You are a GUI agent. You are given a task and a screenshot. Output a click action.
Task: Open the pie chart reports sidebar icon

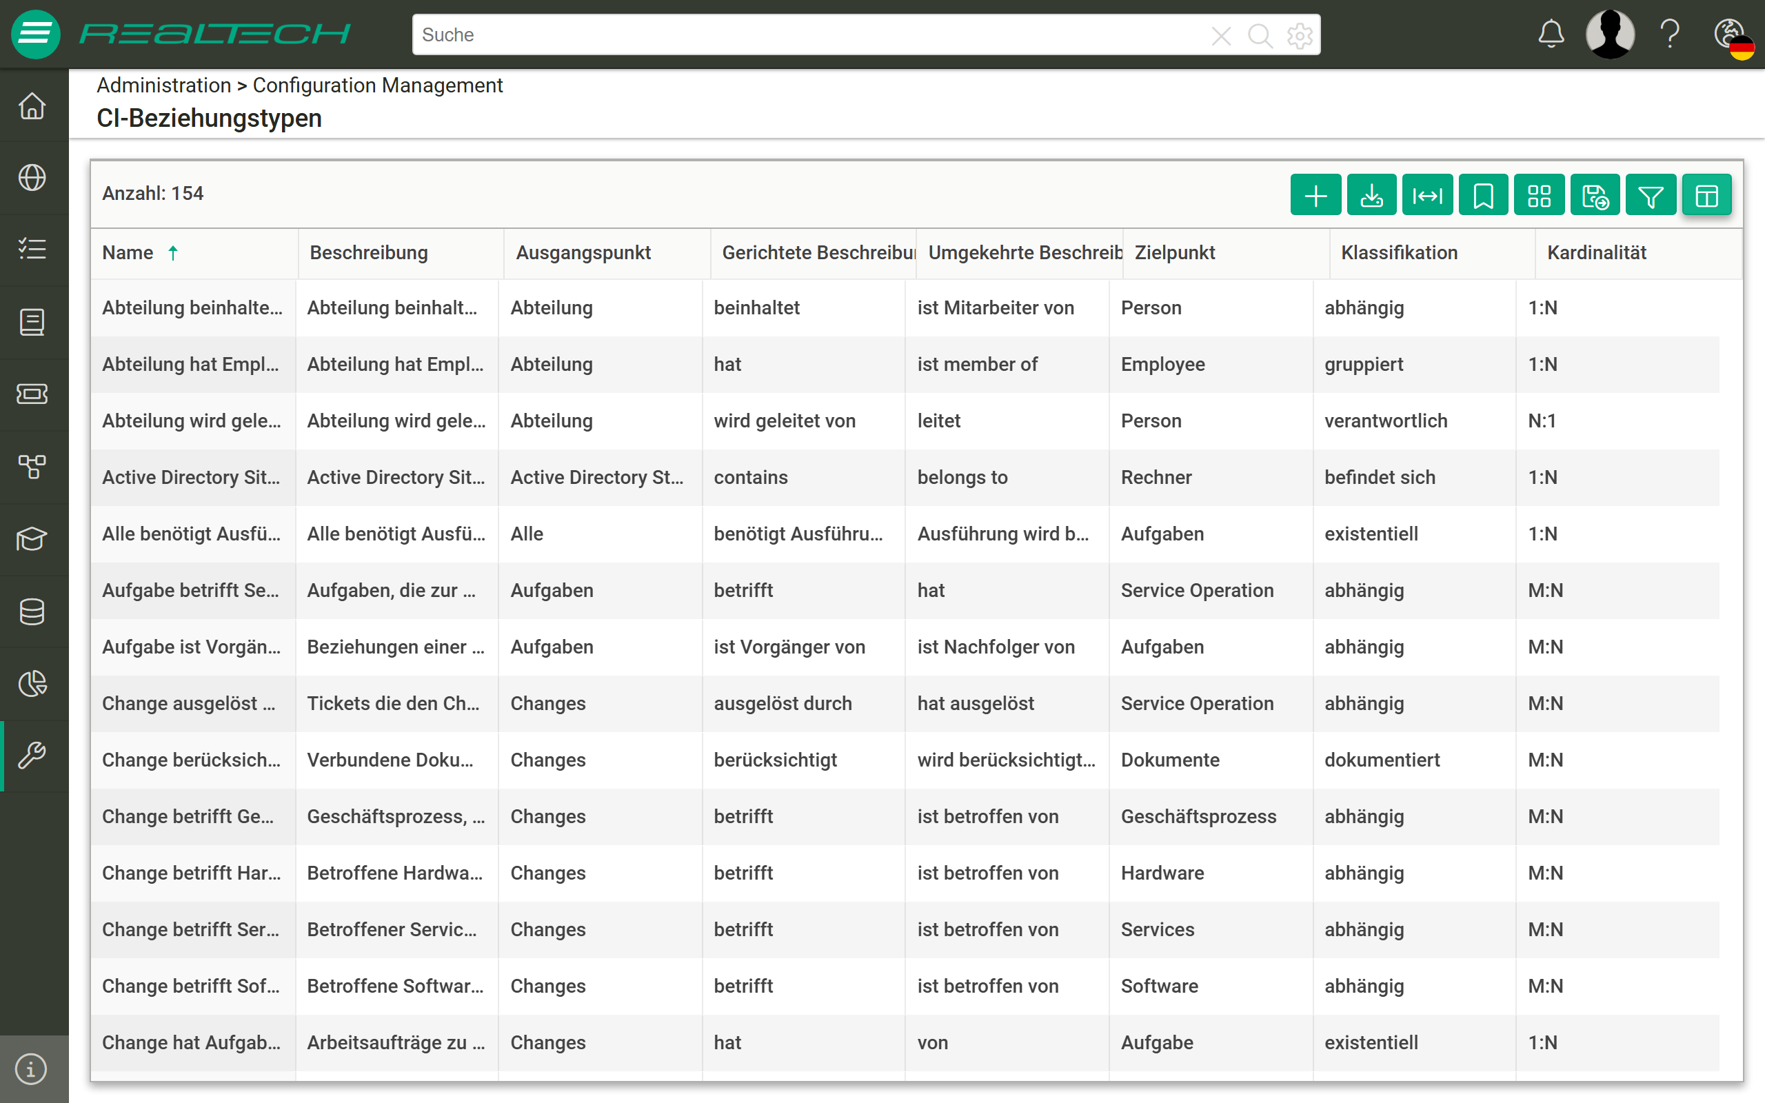[x=32, y=684]
